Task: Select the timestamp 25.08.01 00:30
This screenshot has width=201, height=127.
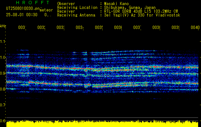Action: click(x=22, y=15)
